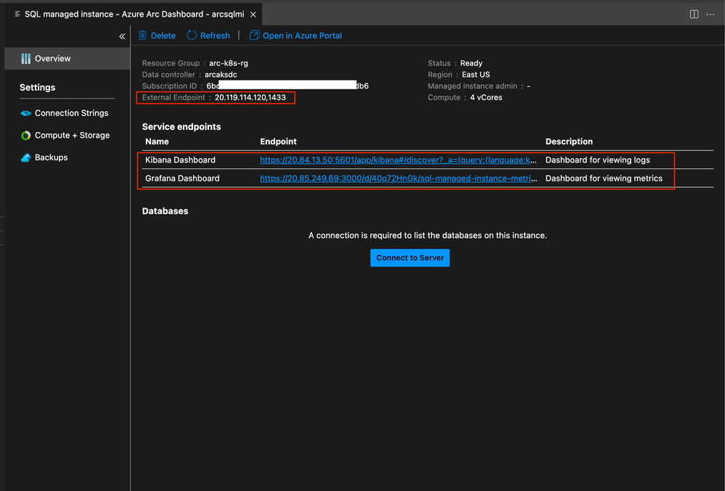Click the Backups cloud icon
Image resolution: width=725 pixels, height=491 pixels.
[26, 157]
